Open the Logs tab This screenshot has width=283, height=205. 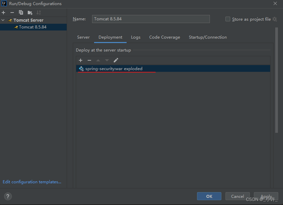(x=136, y=37)
